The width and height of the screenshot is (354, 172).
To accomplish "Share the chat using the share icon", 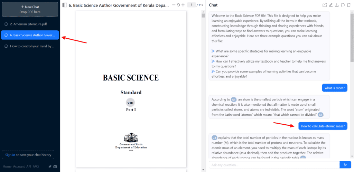I will pyautogui.click(x=324, y=5).
